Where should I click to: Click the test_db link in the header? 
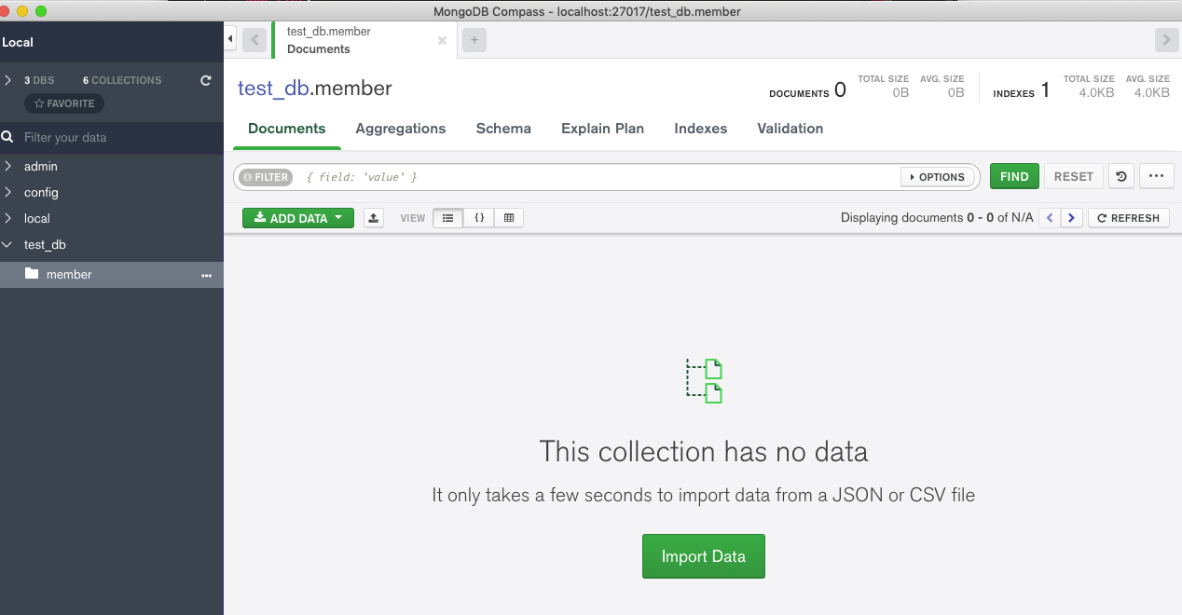[273, 89]
